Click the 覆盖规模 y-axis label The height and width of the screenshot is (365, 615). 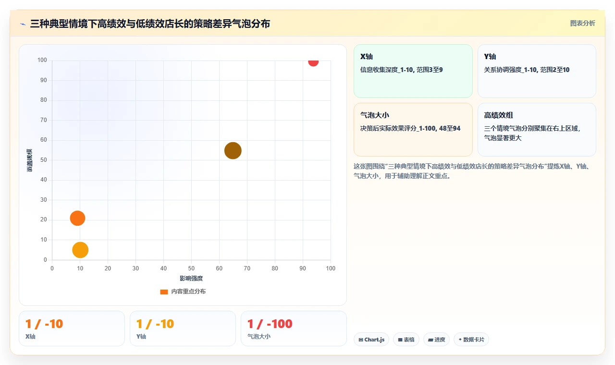(30, 160)
